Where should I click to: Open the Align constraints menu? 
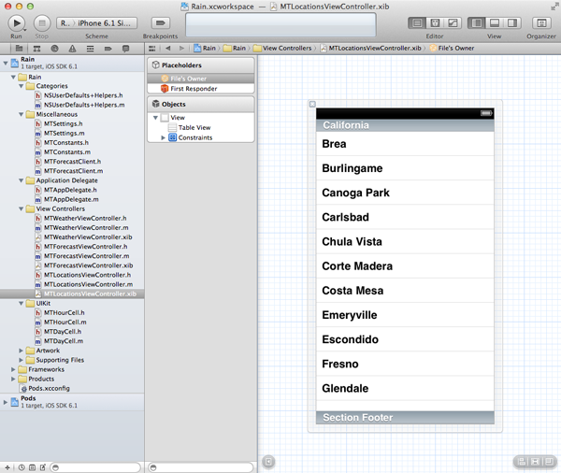point(522,462)
